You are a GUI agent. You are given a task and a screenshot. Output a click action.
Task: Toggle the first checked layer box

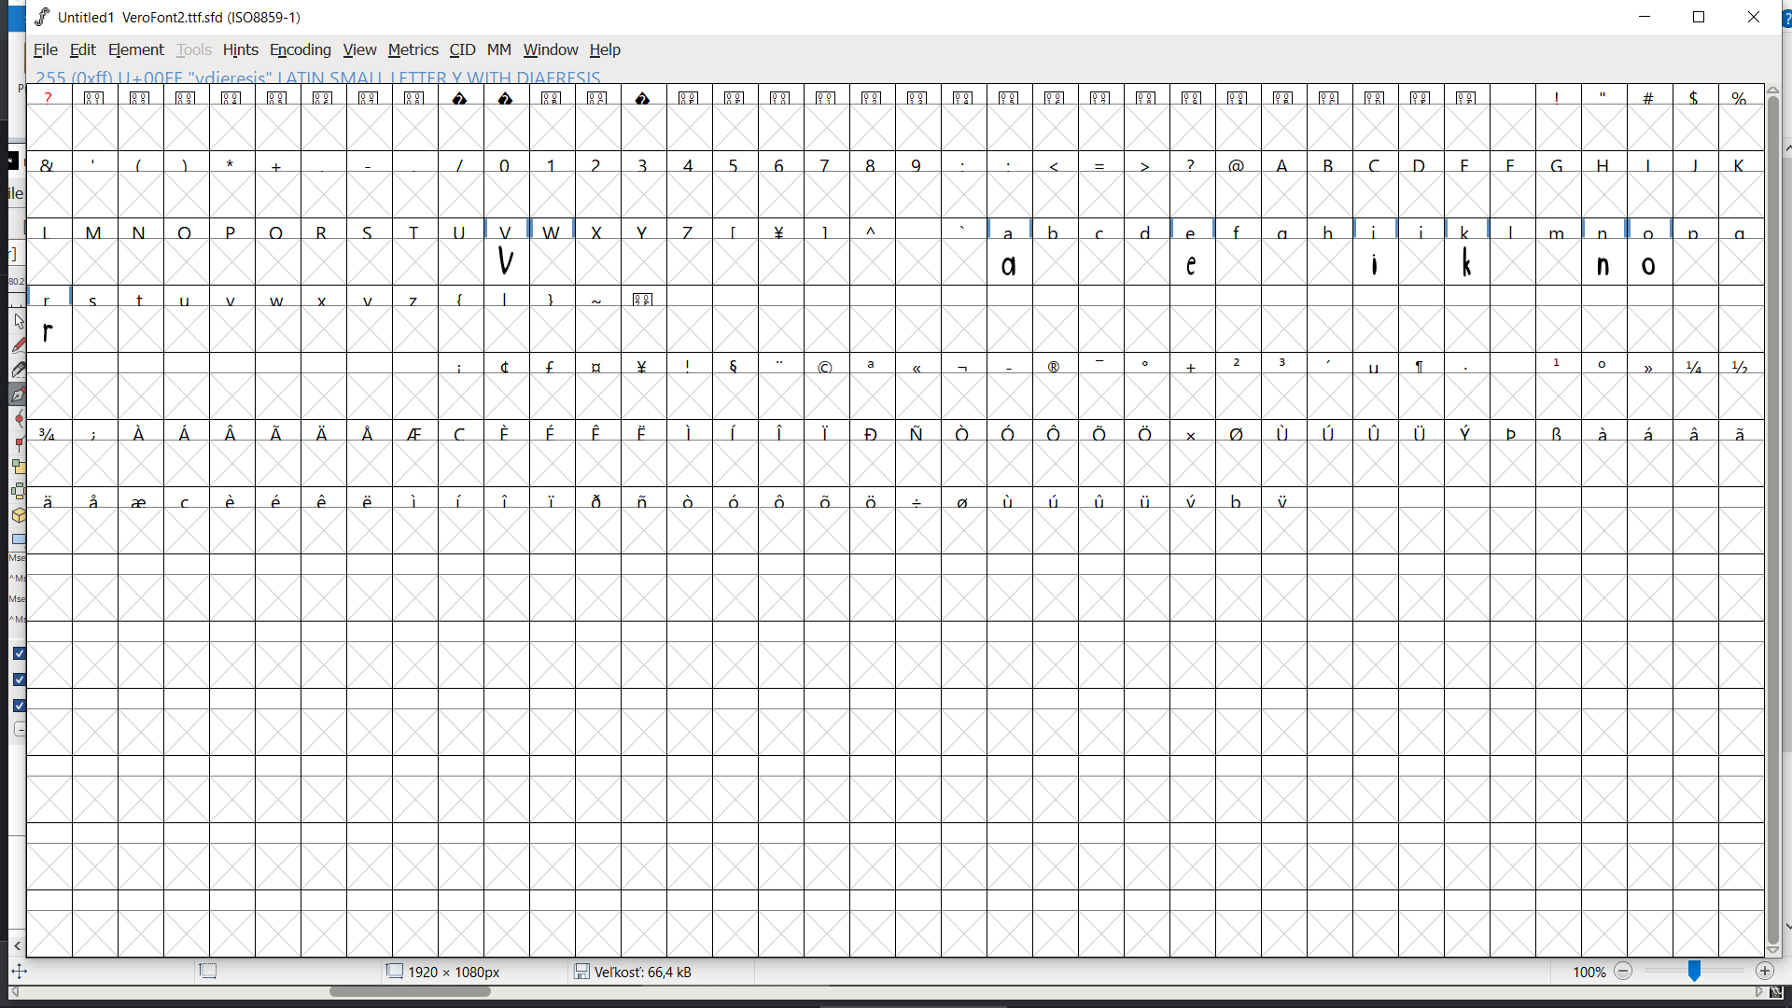(x=19, y=653)
